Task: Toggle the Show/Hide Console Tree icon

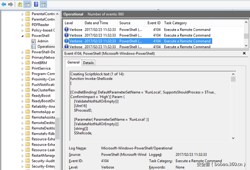Action: 27,4
